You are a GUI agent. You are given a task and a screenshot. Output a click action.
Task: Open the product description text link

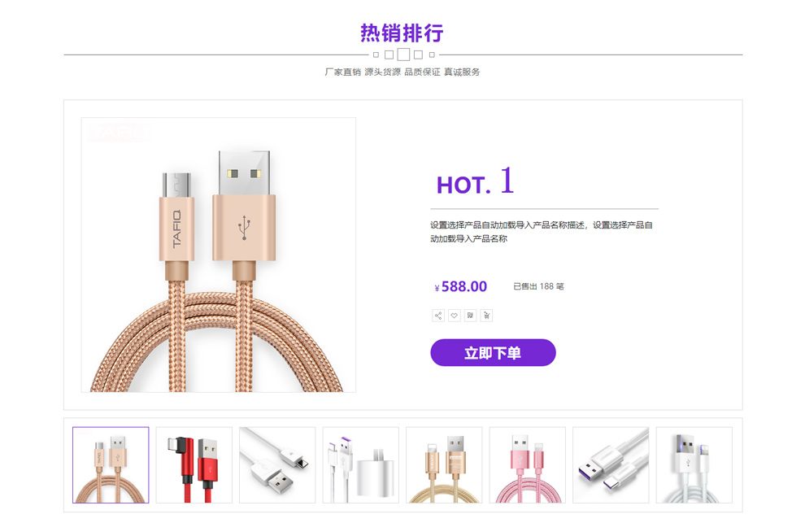tap(541, 232)
